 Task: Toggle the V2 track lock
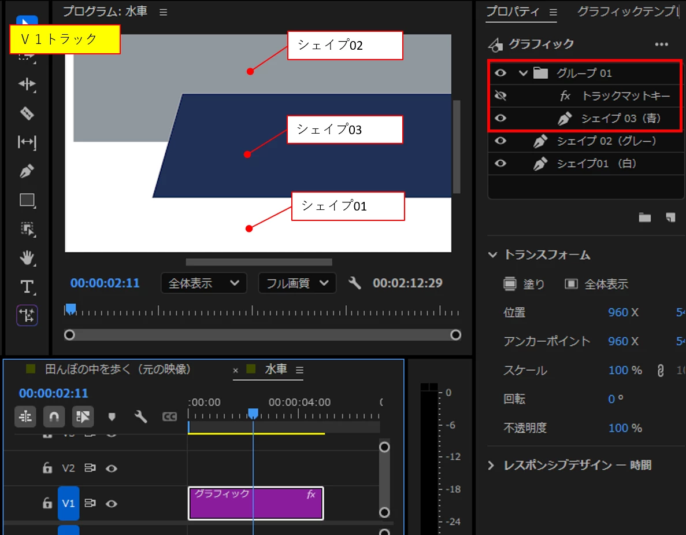pyautogui.click(x=47, y=467)
